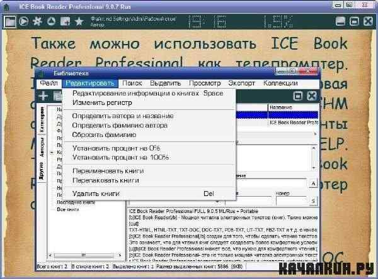Open settings via the gear icon
Screen dimensions: 378x279
[37, 21]
